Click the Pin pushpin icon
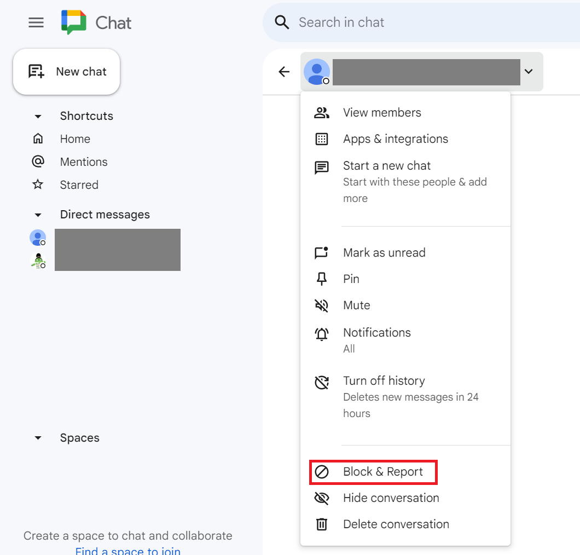This screenshot has height=555, width=580. (x=321, y=279)
